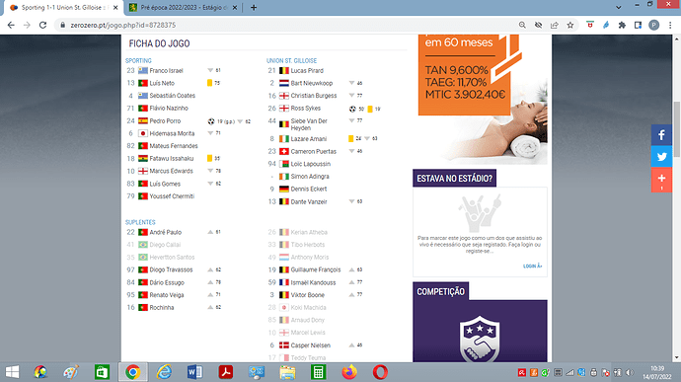This screenshot has width=681, height=382.
Task: Open the player page for Pedro Porro
Action: click(x=165, y=121)
